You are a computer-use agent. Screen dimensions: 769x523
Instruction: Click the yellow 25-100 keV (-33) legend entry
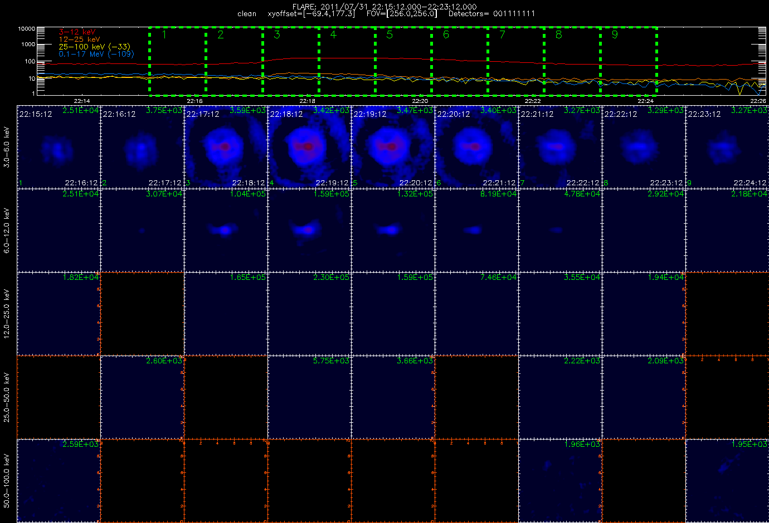(95, 47)
